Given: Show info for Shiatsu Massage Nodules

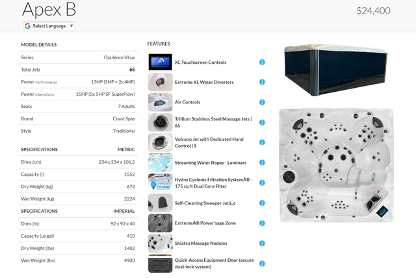Looking at the screenshot, I should 262,243.
